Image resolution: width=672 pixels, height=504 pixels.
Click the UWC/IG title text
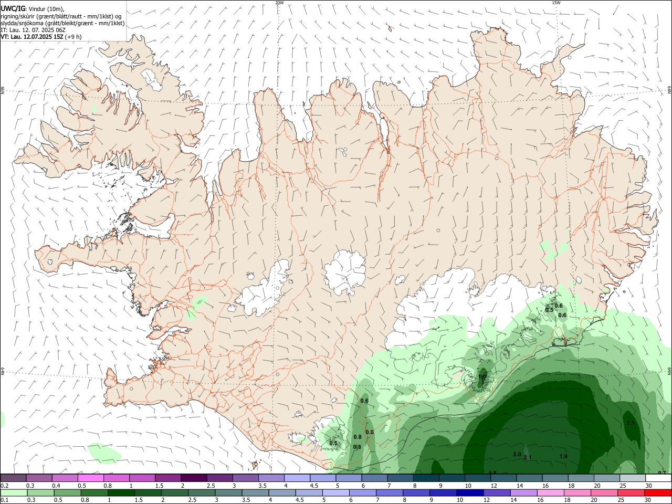point(13,8)
